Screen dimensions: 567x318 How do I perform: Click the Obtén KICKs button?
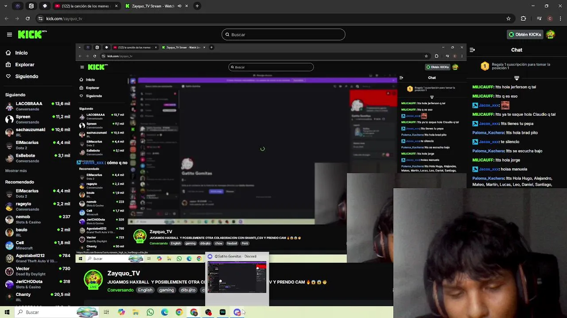tap(525, 34)
